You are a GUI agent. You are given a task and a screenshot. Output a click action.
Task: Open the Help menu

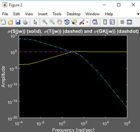coord(109,14)
